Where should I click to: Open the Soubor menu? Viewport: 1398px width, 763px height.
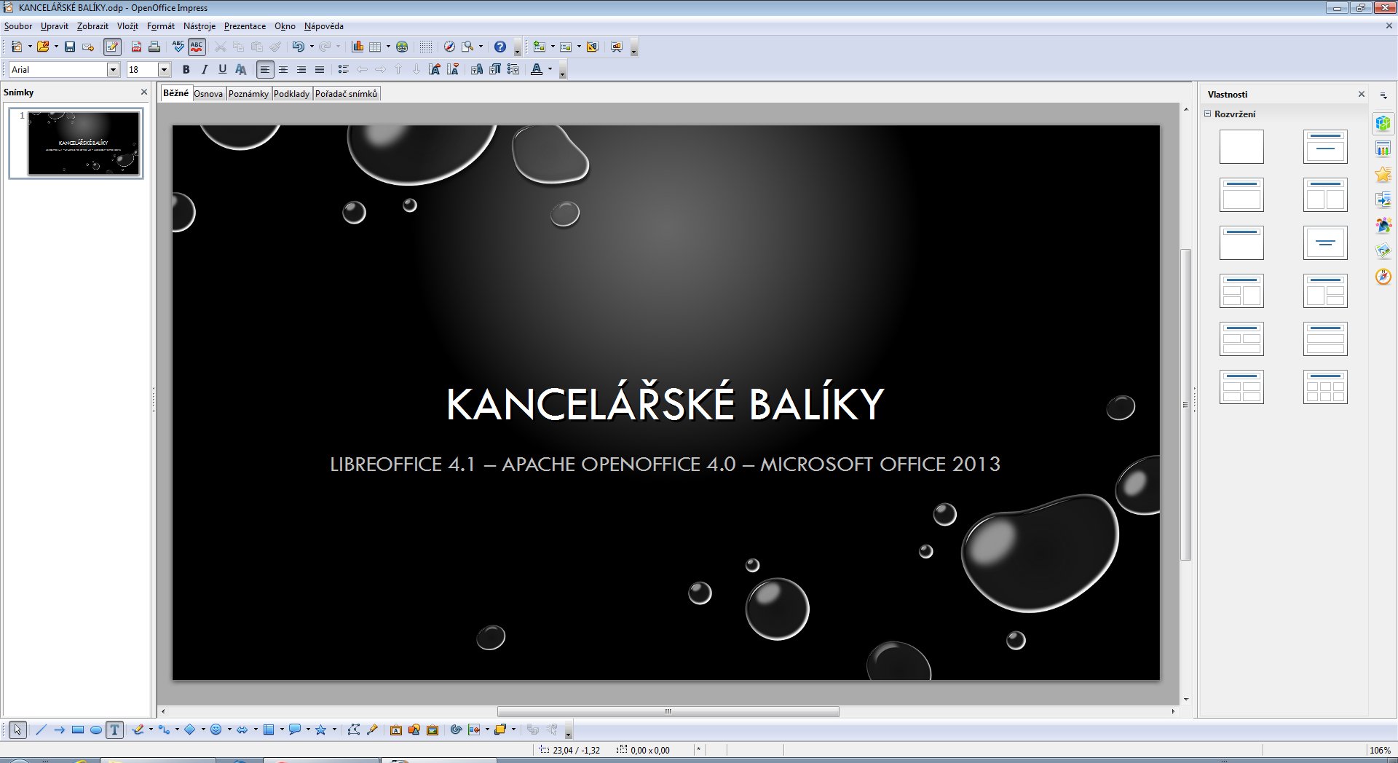(18, 26)
